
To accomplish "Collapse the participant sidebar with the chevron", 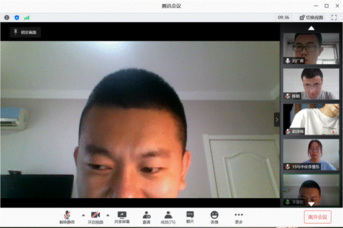I will pos(277,120).
